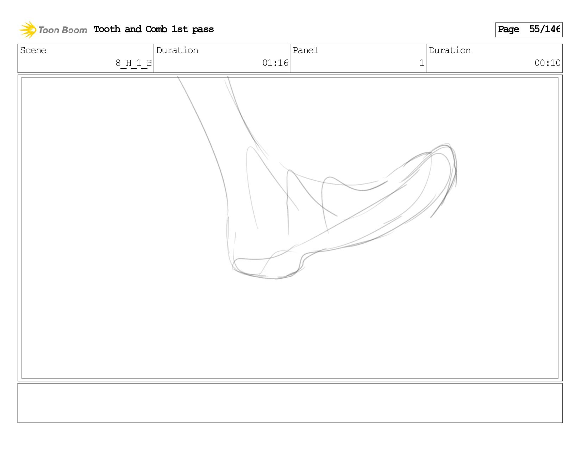Click the foot sketch storyboard panel
581x449 pixels.
pos(290,228)
